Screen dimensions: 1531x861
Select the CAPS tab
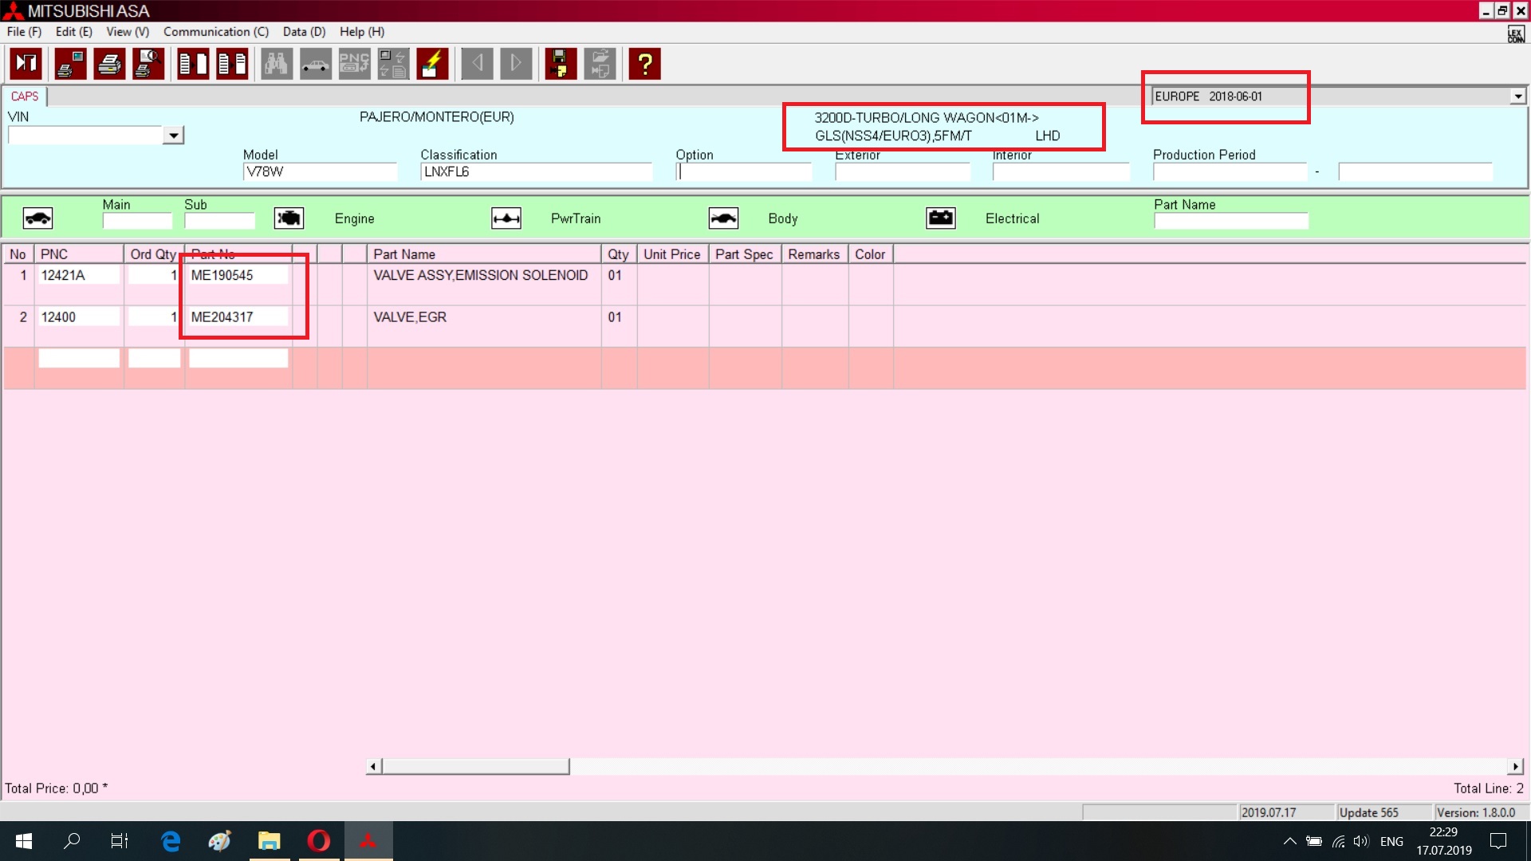click(25, 96)
